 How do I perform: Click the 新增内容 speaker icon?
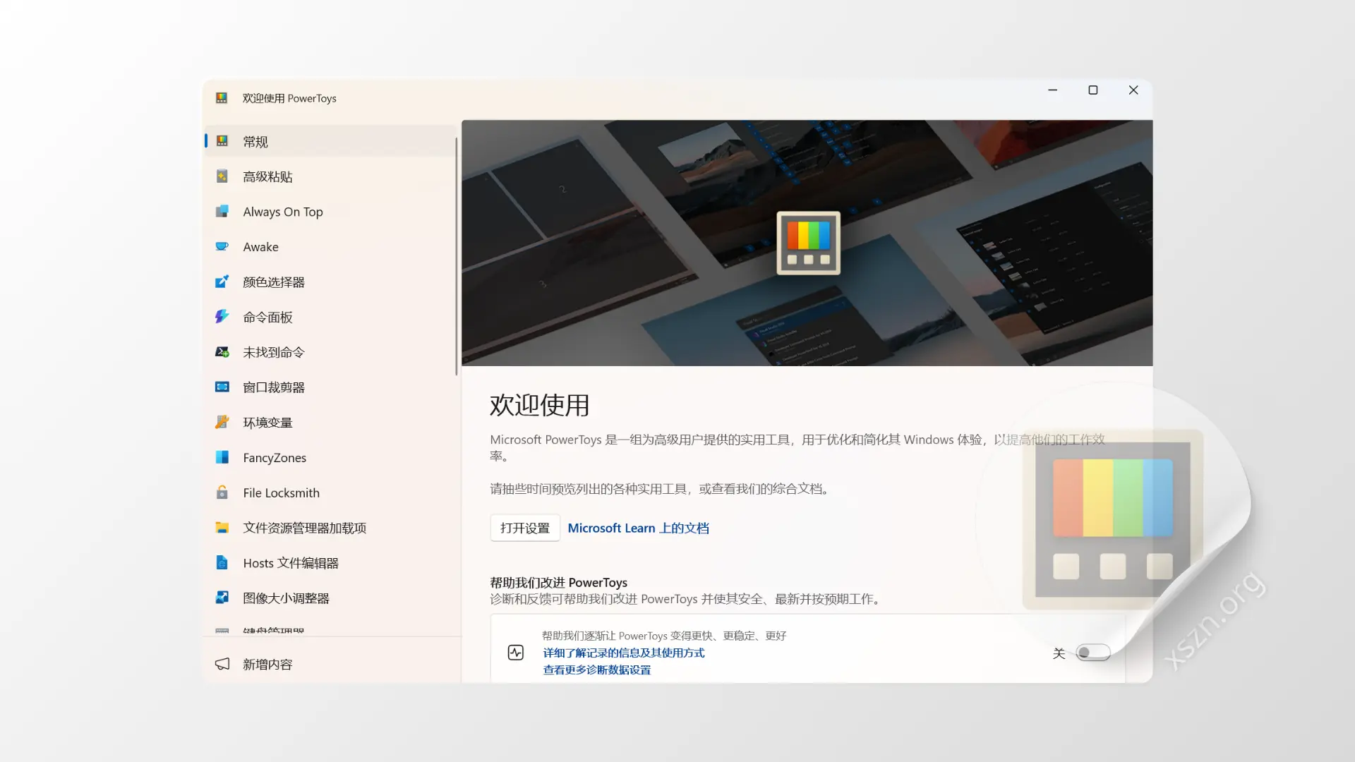pos(222,663)
